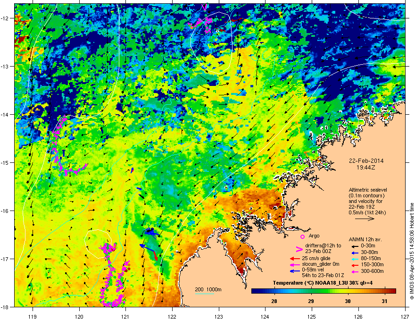This screenshot has width=415, height=321.
Task: Click the magenta drifters chevron legend symbol
Action: (x=299, y=249)
